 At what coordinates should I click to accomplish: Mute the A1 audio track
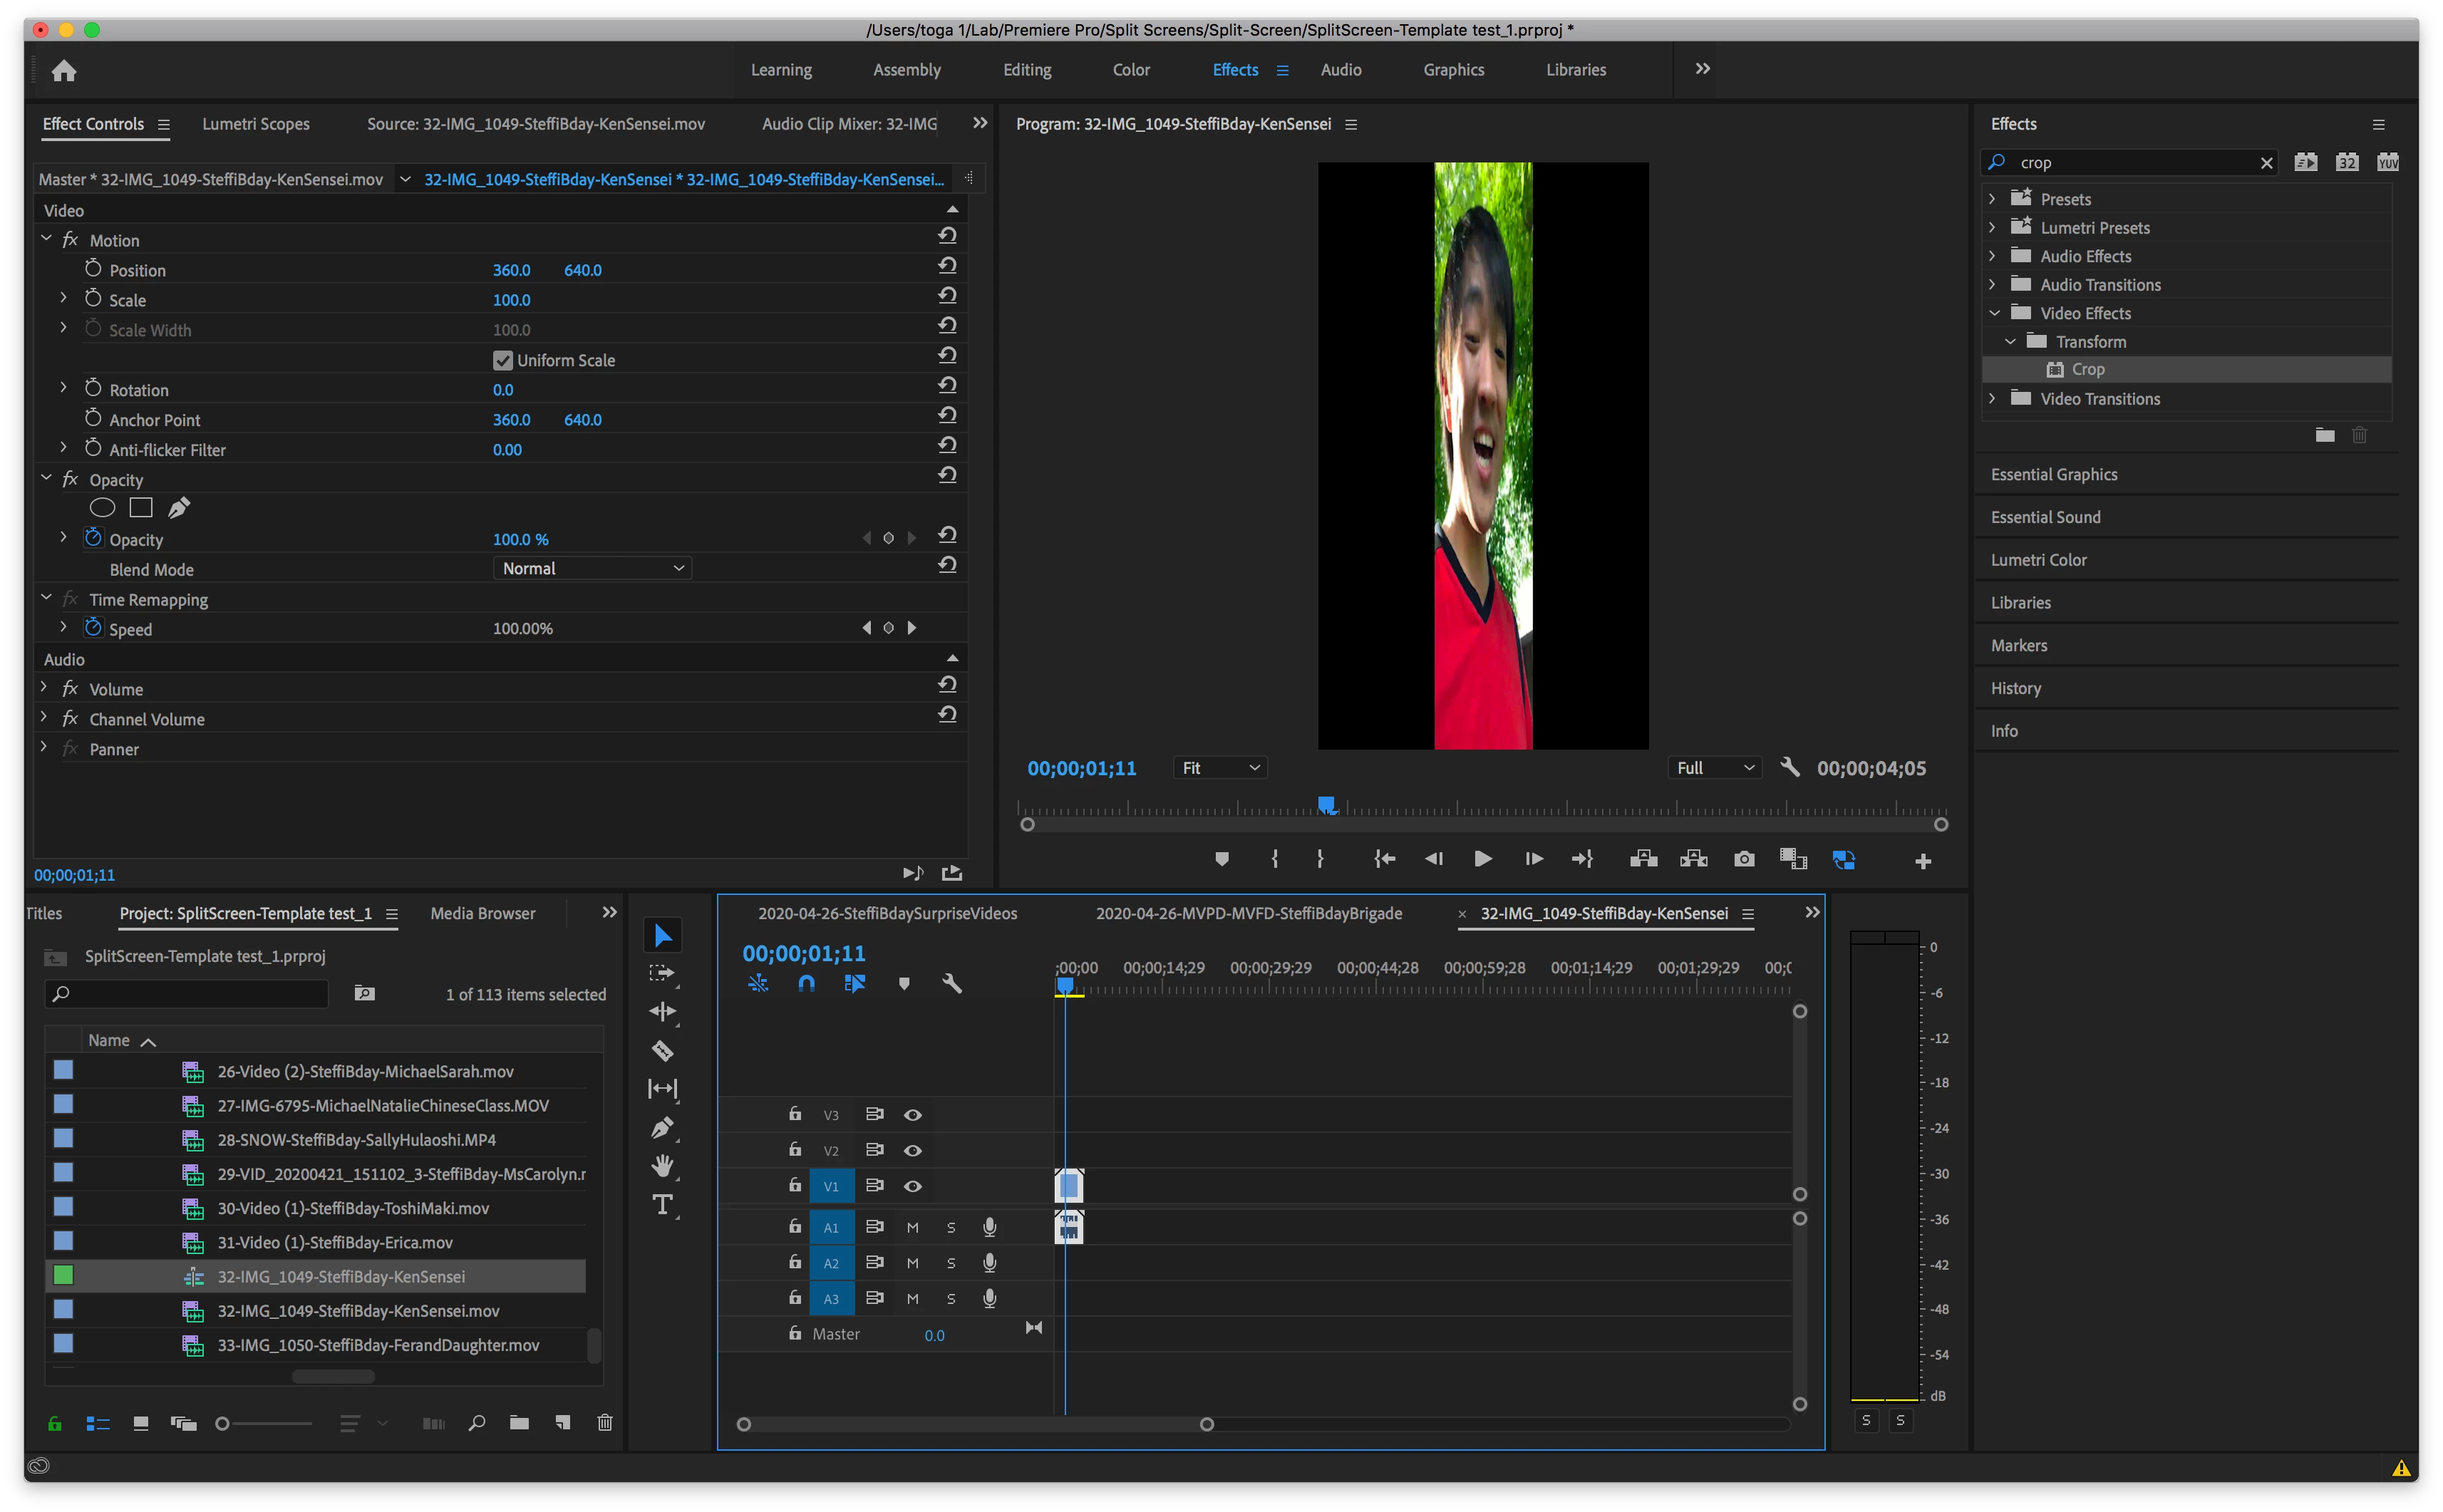[912, 1227]
